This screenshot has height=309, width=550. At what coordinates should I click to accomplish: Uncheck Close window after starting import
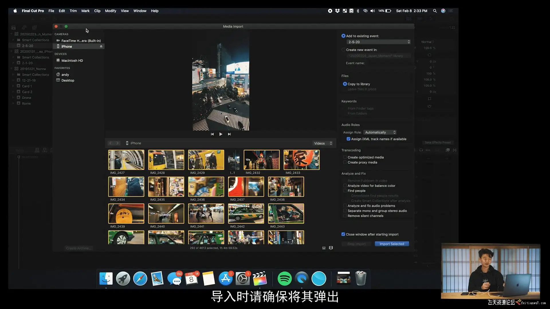tap(343, 234)
